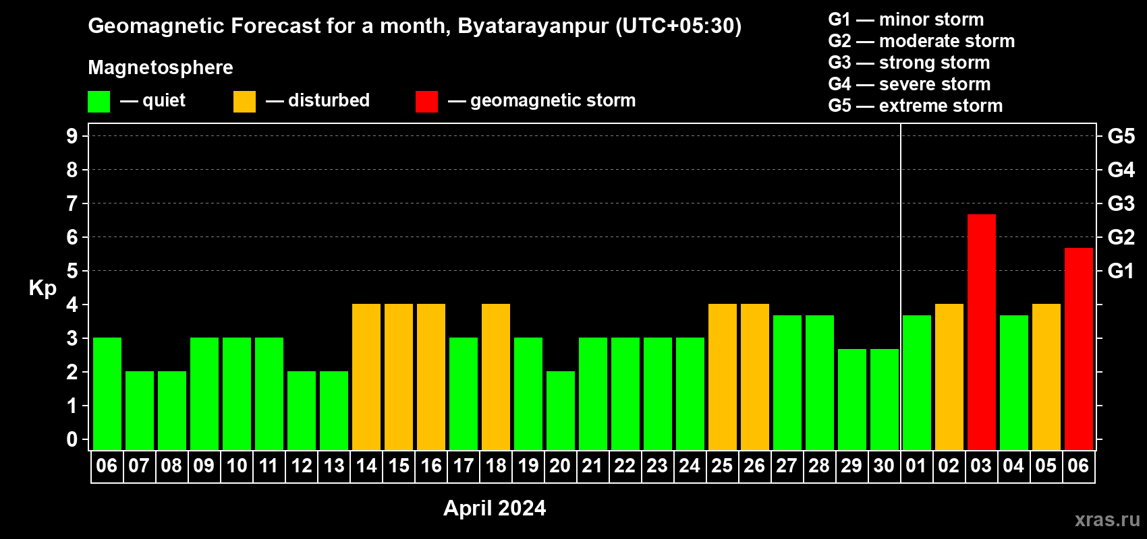
Task: Click date label 03 under the tallest bar
Action: pyautogui.click(x=981, y=466)
